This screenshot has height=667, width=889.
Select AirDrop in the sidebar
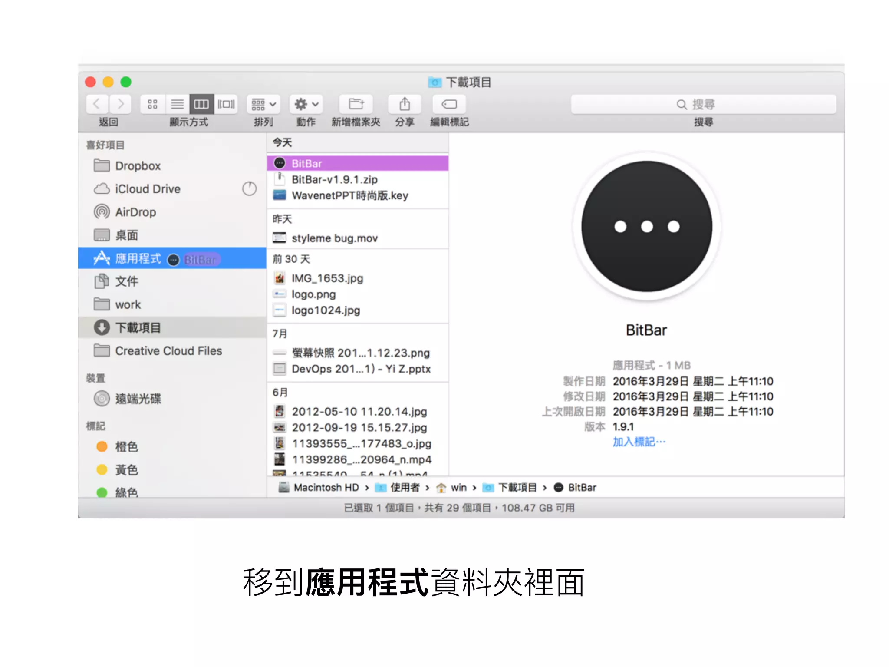135,212
